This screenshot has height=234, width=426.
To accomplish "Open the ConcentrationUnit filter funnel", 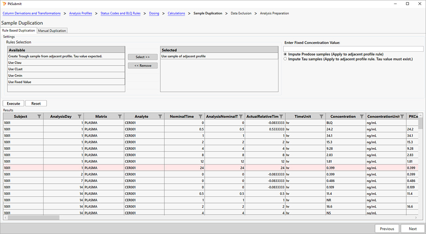I will pyautogui.click(x=402, y=116).
